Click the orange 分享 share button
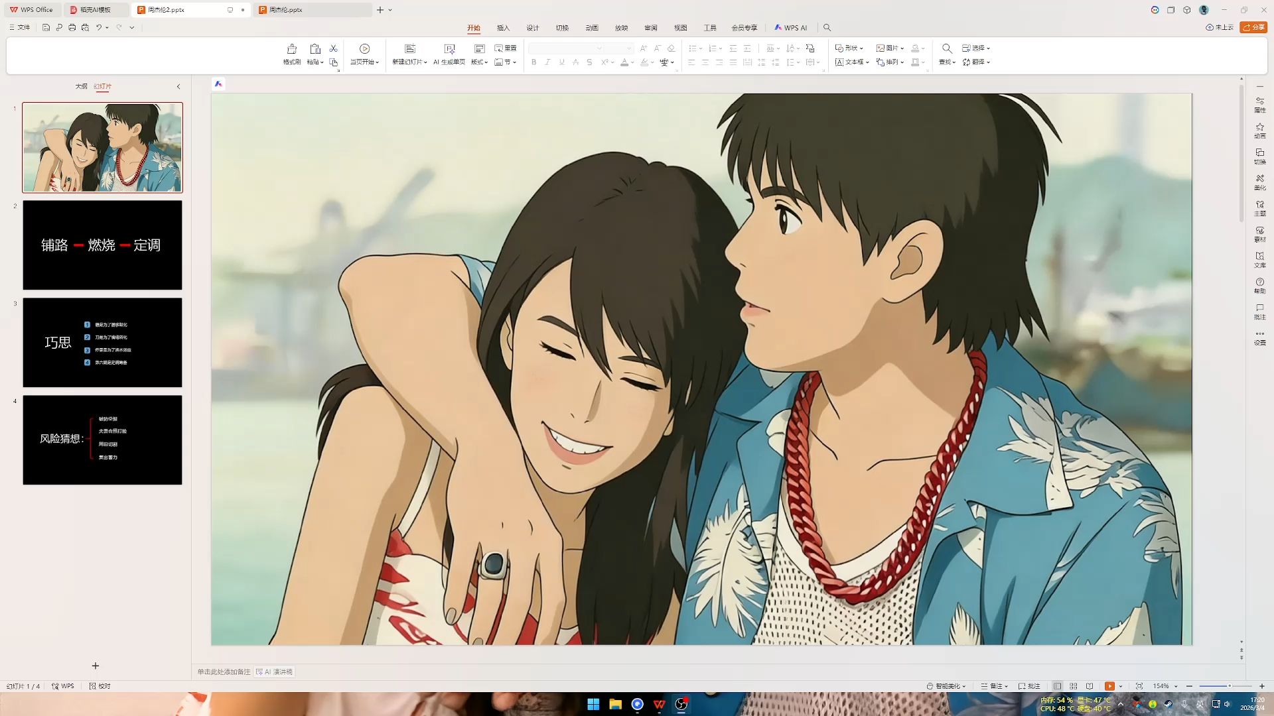Image resolution: width=1274 pixels, height=716 pixels. pyautogui.click(x=1253, y=28)
